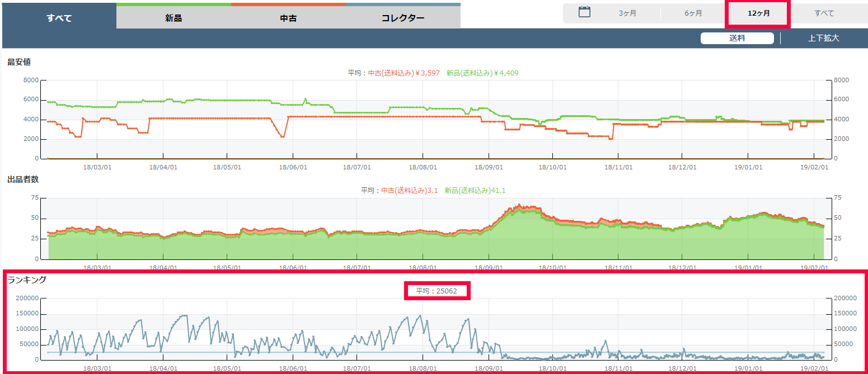
Task: Toggle the 送料 shipping option
Action: point(737,39)
